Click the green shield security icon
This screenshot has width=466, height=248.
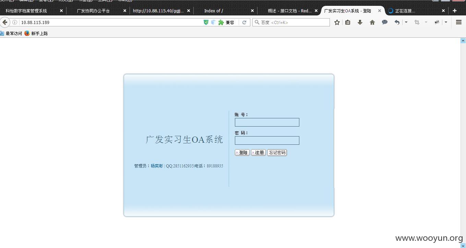(206, 22)
